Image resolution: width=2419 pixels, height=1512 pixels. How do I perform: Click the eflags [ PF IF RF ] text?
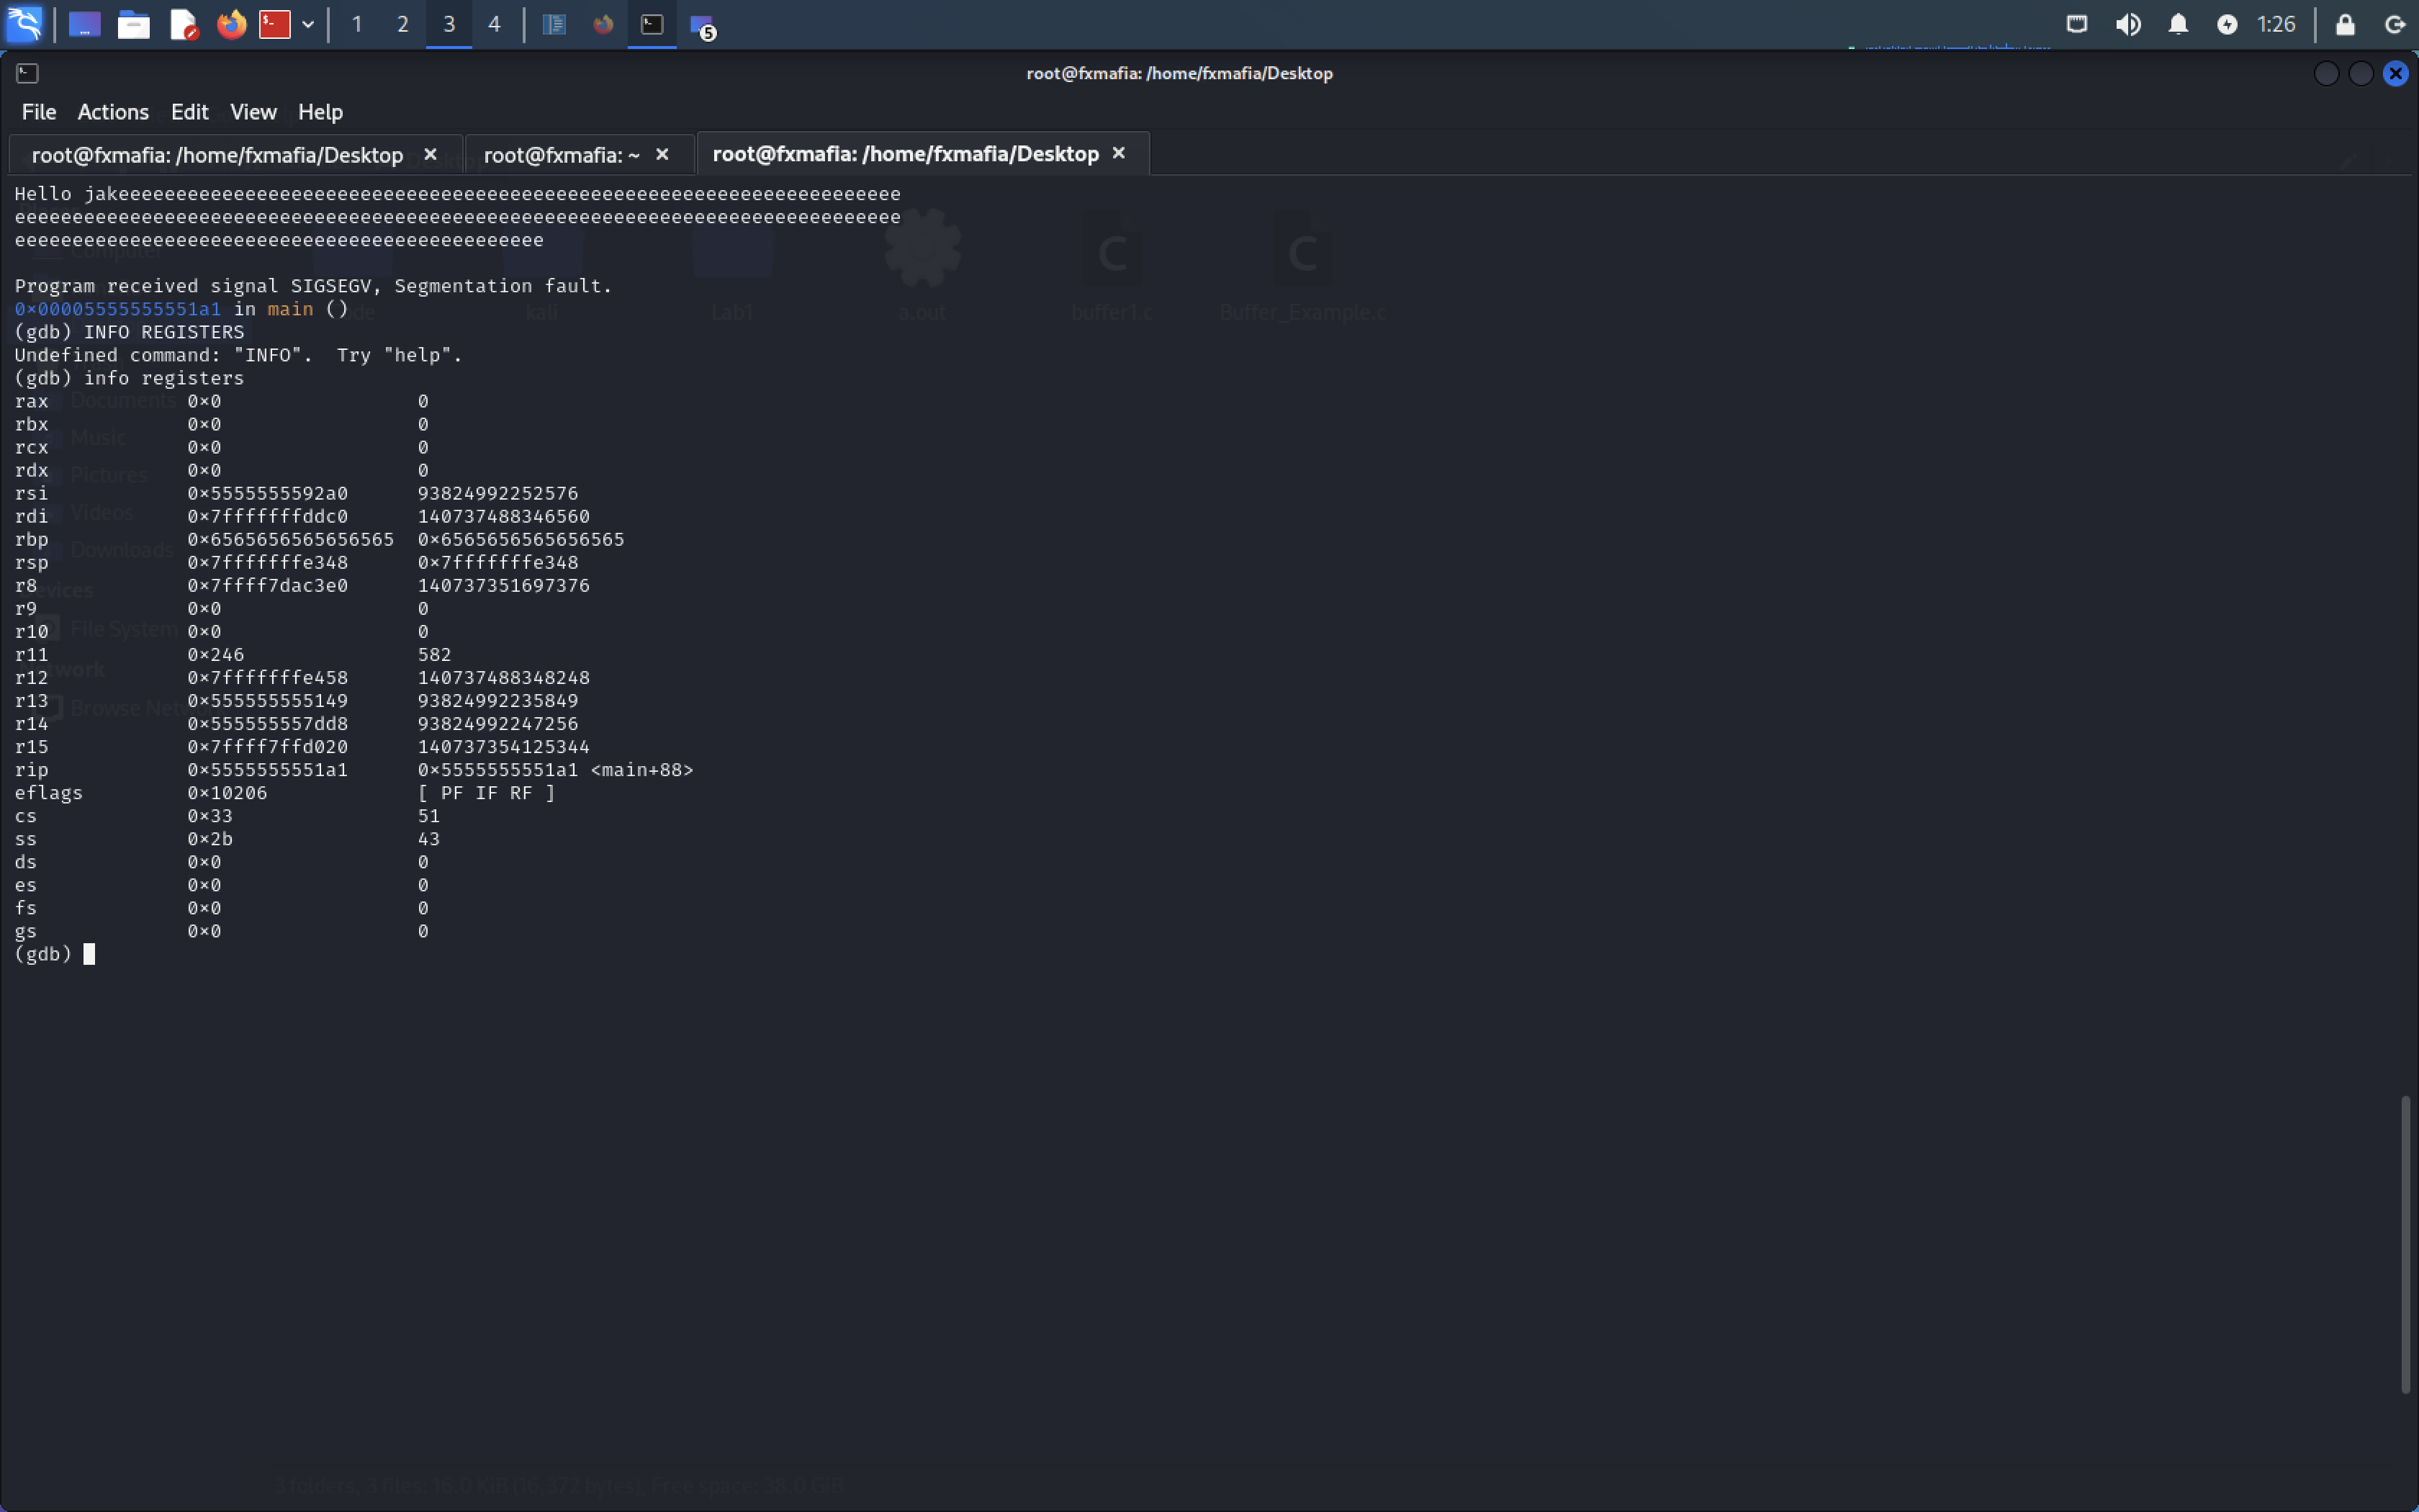point(486,793)
